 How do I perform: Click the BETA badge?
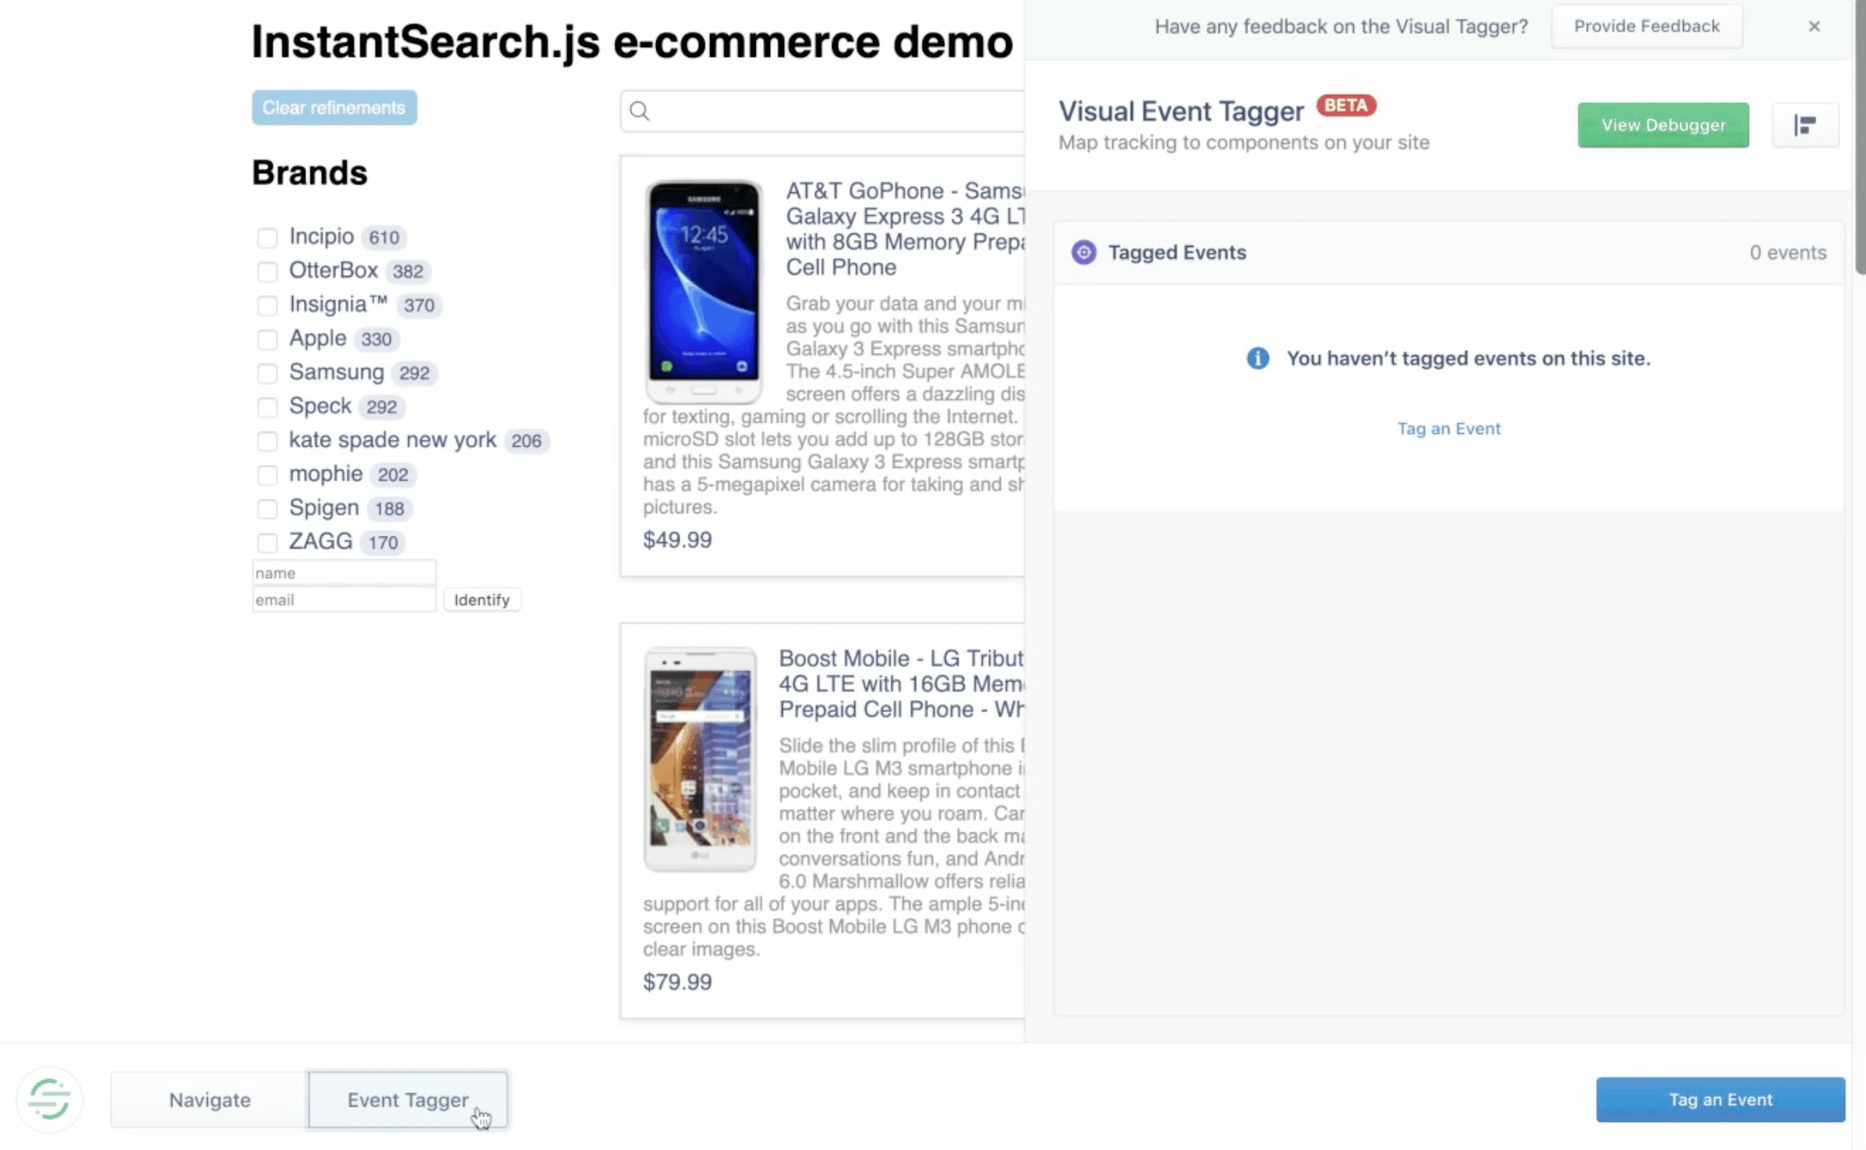[1345, 105]
